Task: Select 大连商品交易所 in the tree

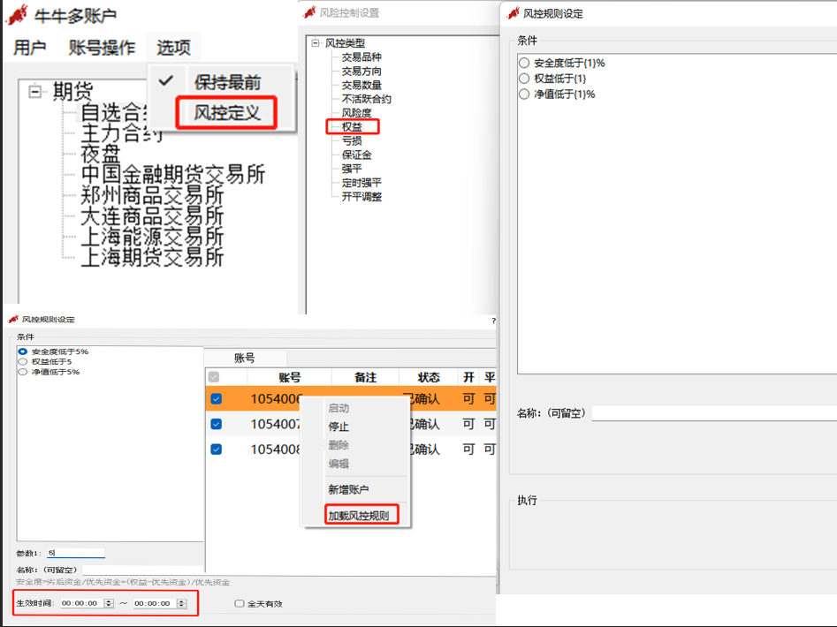Action: point(152,216)
